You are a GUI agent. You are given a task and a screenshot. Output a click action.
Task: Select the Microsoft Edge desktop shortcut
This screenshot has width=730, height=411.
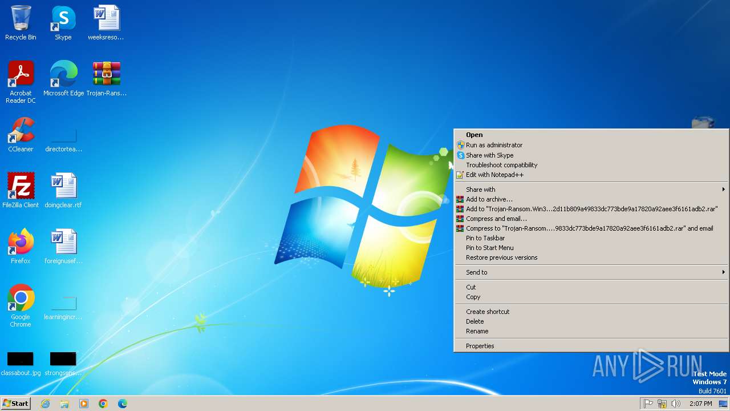coord(63,79)
